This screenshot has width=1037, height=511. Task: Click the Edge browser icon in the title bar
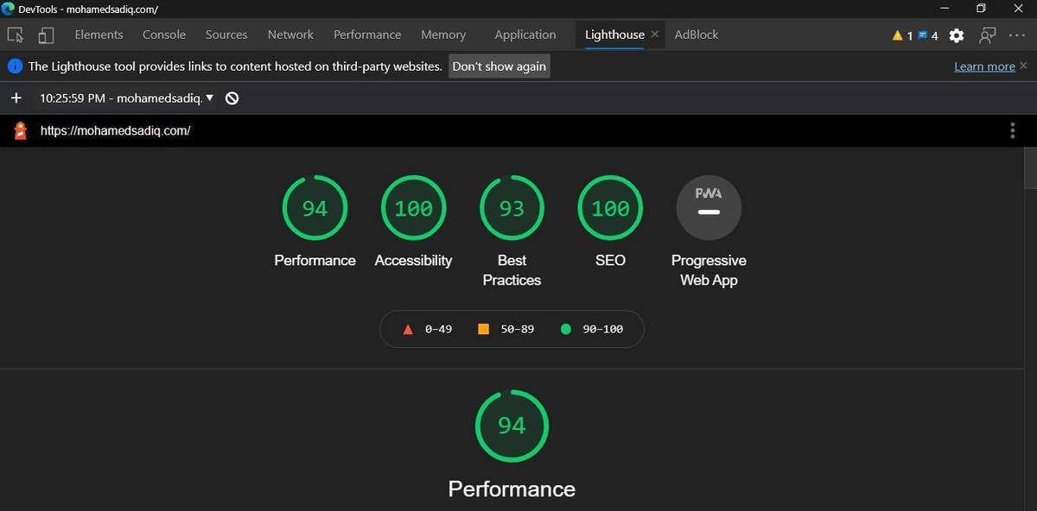[x=9, y=9]
